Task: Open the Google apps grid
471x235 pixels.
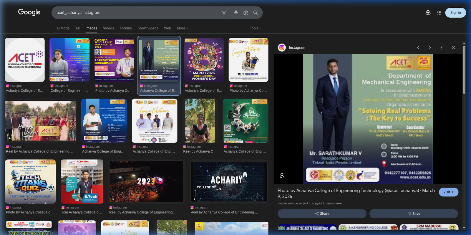Action: tap(439, 13)
